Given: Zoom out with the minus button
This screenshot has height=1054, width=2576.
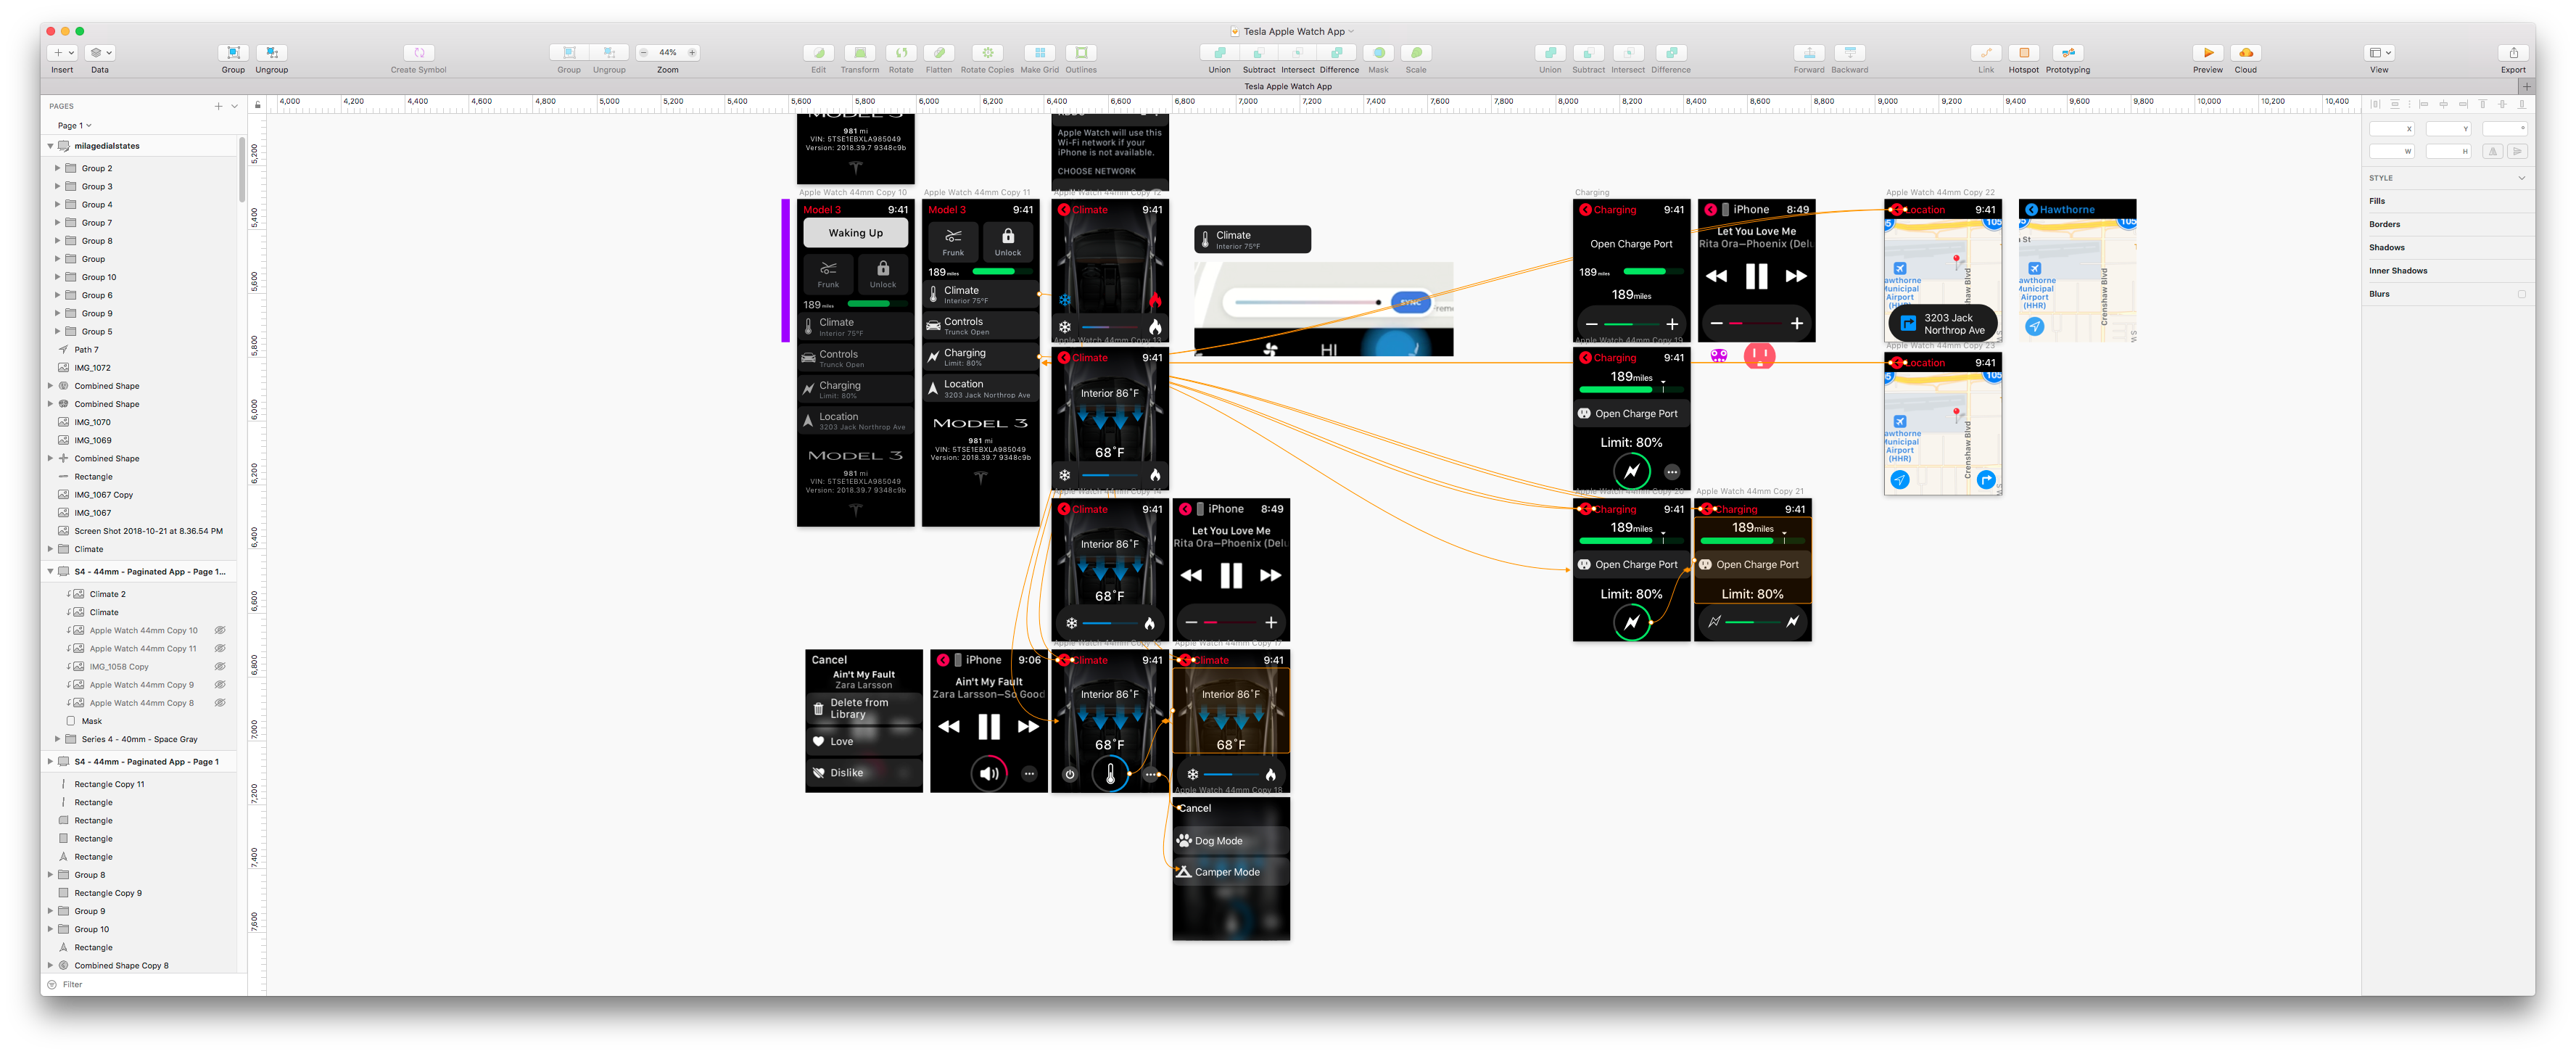Looking at the screenshot, I should [x=643, y=53].
